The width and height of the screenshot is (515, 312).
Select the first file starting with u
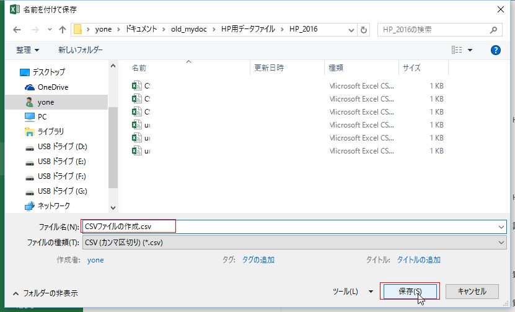(141, 125)
